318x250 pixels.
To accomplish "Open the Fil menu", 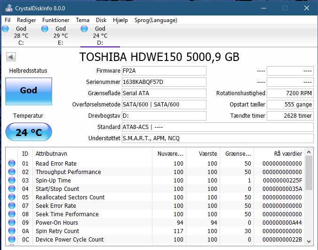I will point(8,20).
